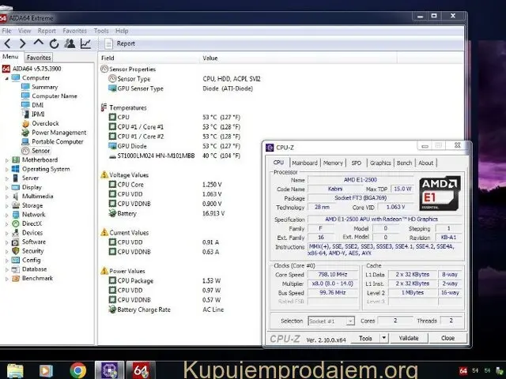Switch to the Mainboard tab in CPU-Z
The image size is (506, 379).
pos(304,163)
